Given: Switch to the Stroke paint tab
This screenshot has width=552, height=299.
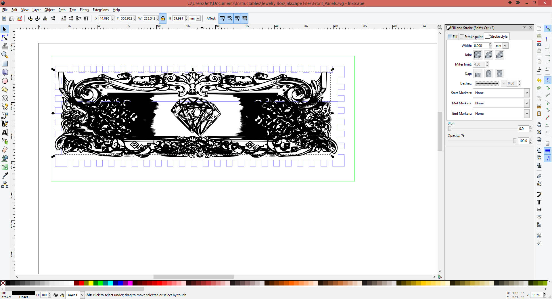Looking at the screenshot, I should pos(471,37).
